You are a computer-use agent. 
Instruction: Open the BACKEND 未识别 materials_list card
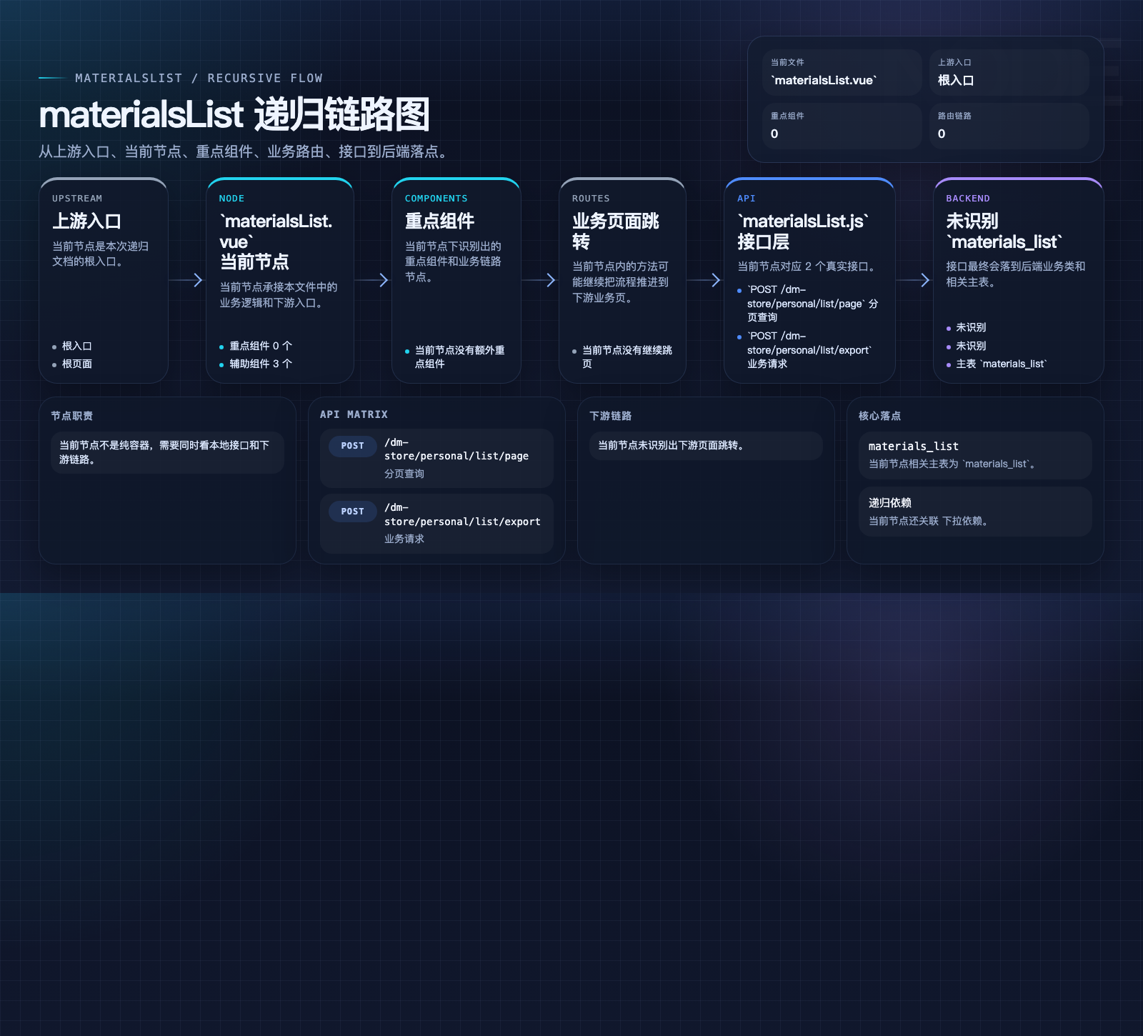[x=1019, y=280]
